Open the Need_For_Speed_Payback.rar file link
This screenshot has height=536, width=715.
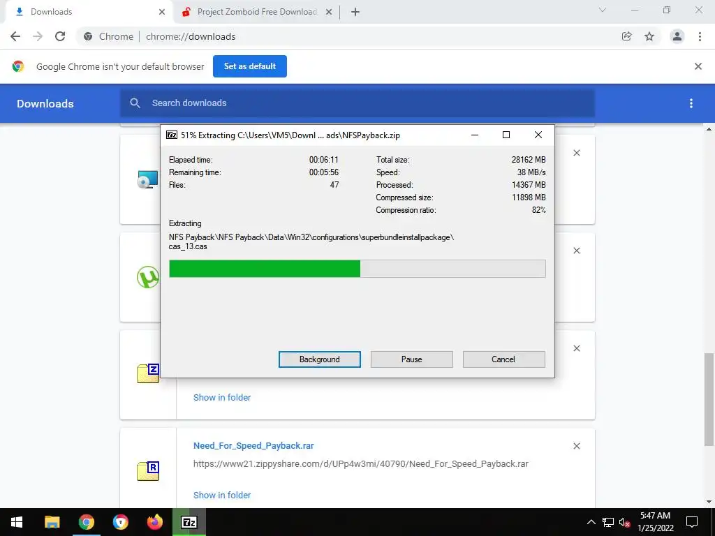253,446
